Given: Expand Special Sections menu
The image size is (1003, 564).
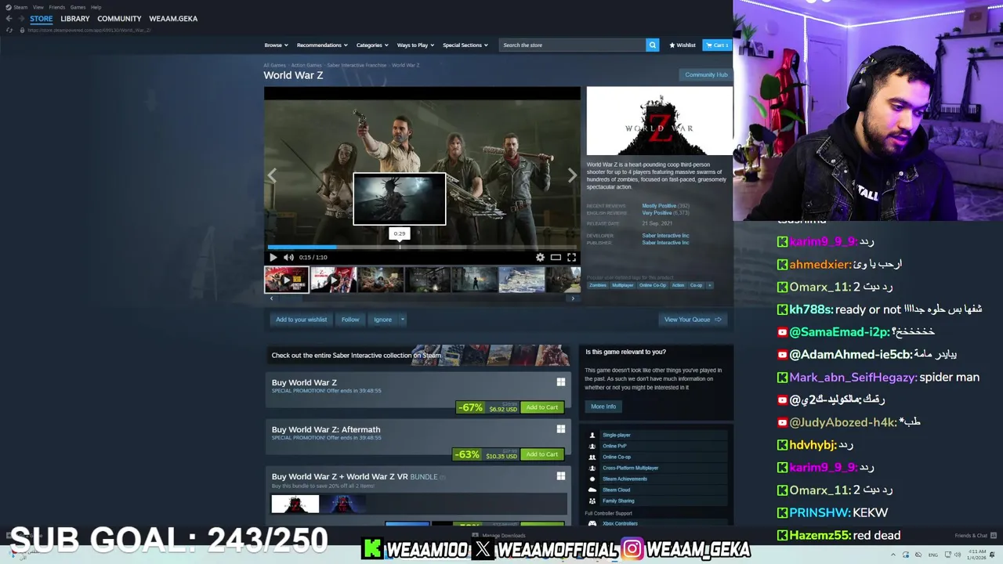Looking at the screenshot, I should click(x=465, y=45).
